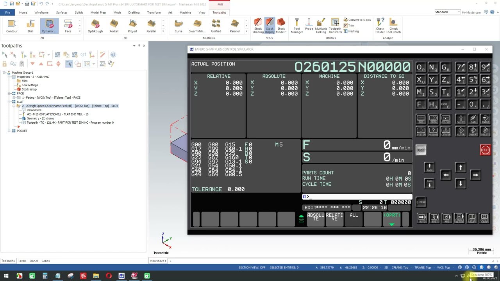Image resolution: width=500 pixels, height=281 pixels.
Task: Click Convert to 5-axis
Action: pos(357,20)
